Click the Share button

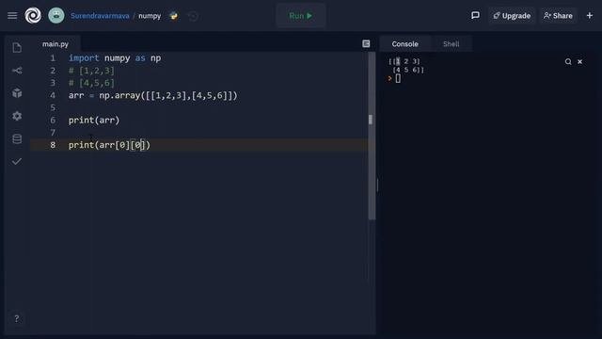point(558,16)
